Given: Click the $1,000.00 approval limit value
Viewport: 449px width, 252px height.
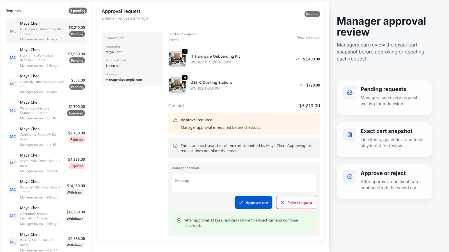Looking at the screenshot, I should pyautogui.click(x=113, y=66).
